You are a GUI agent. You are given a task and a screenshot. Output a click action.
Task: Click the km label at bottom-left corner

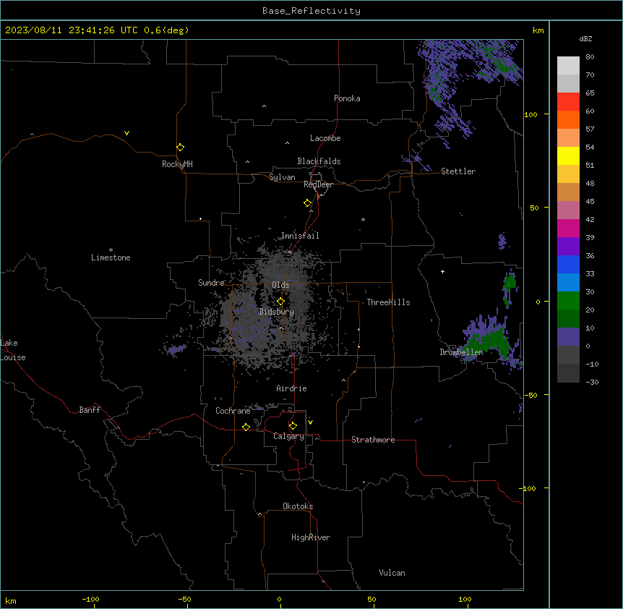11,600
